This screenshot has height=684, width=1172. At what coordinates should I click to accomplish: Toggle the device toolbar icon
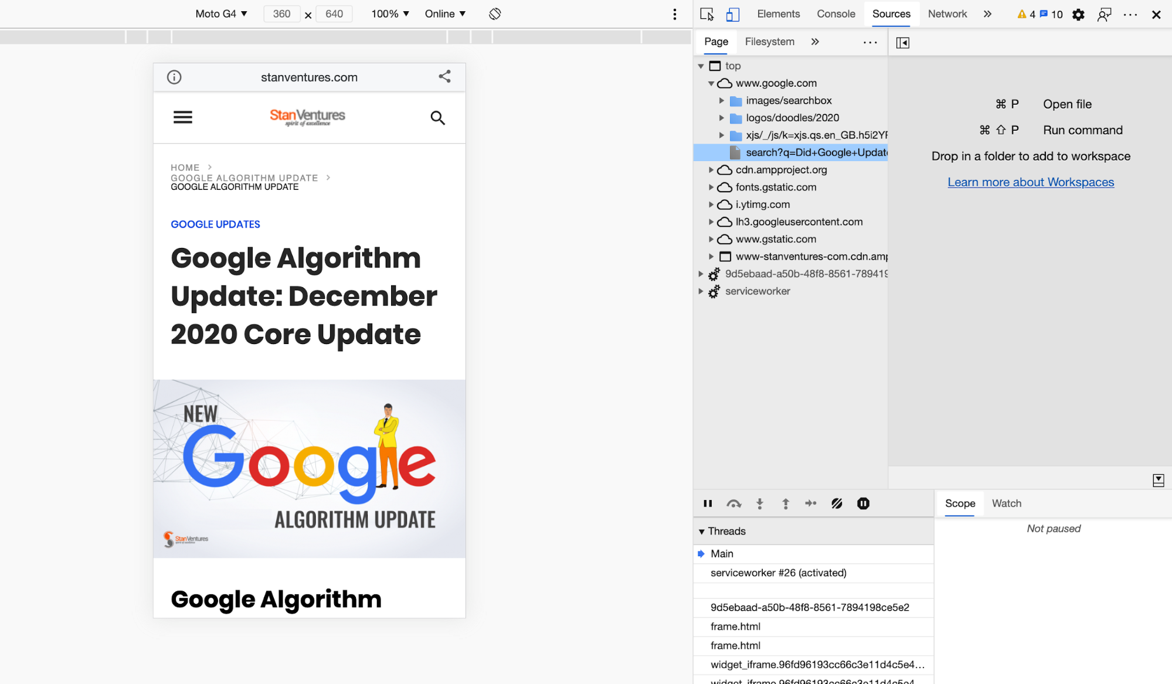733,14
